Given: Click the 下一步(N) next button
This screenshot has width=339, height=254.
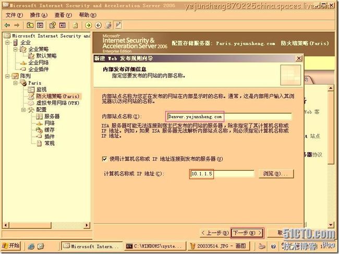Looking at the screenshot, I should click(x=247, y=233).
